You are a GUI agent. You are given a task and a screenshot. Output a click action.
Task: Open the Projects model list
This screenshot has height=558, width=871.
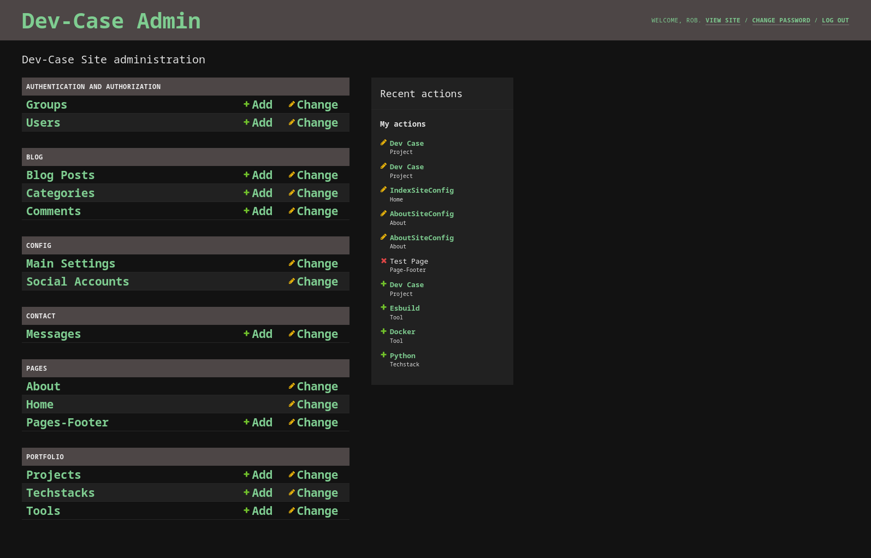pos(54,475)
